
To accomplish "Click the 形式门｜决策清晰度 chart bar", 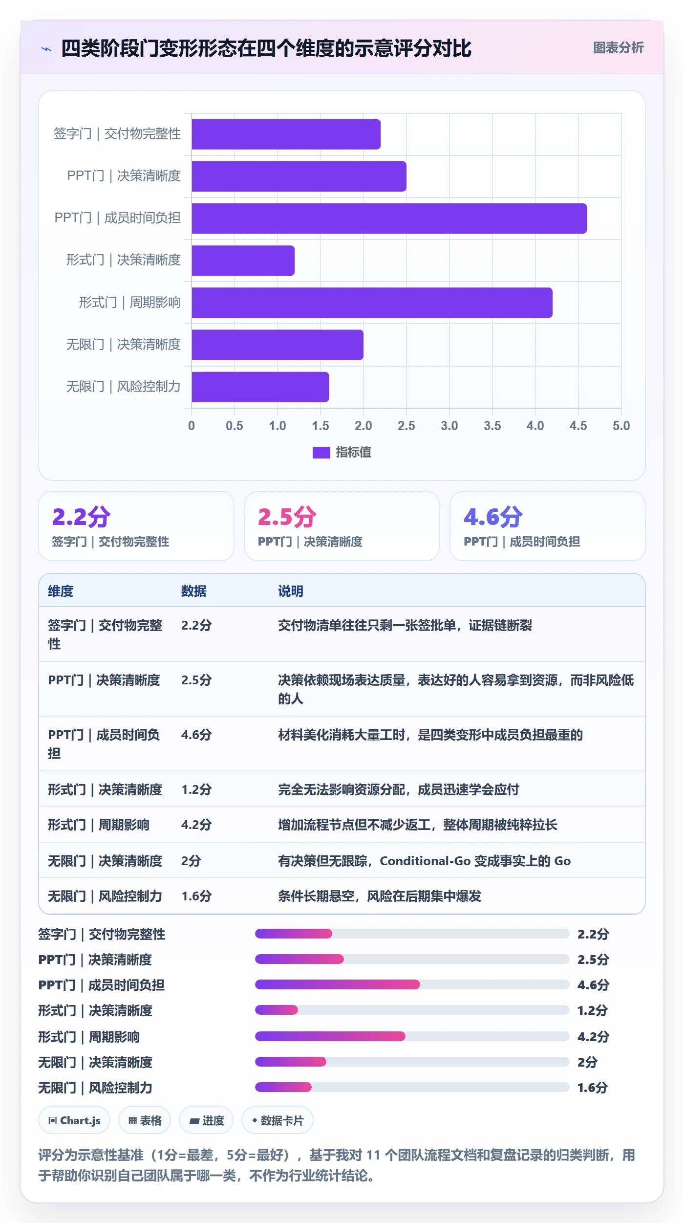I will [x=243, y=261].
